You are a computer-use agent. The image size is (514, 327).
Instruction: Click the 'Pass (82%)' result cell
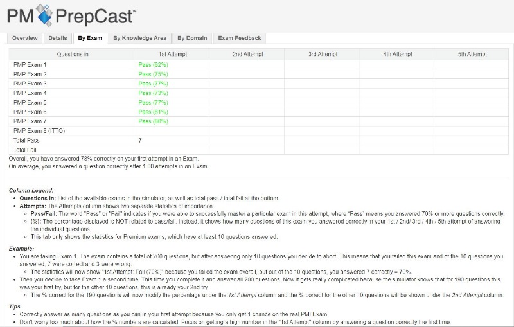[x=153, y=65]
